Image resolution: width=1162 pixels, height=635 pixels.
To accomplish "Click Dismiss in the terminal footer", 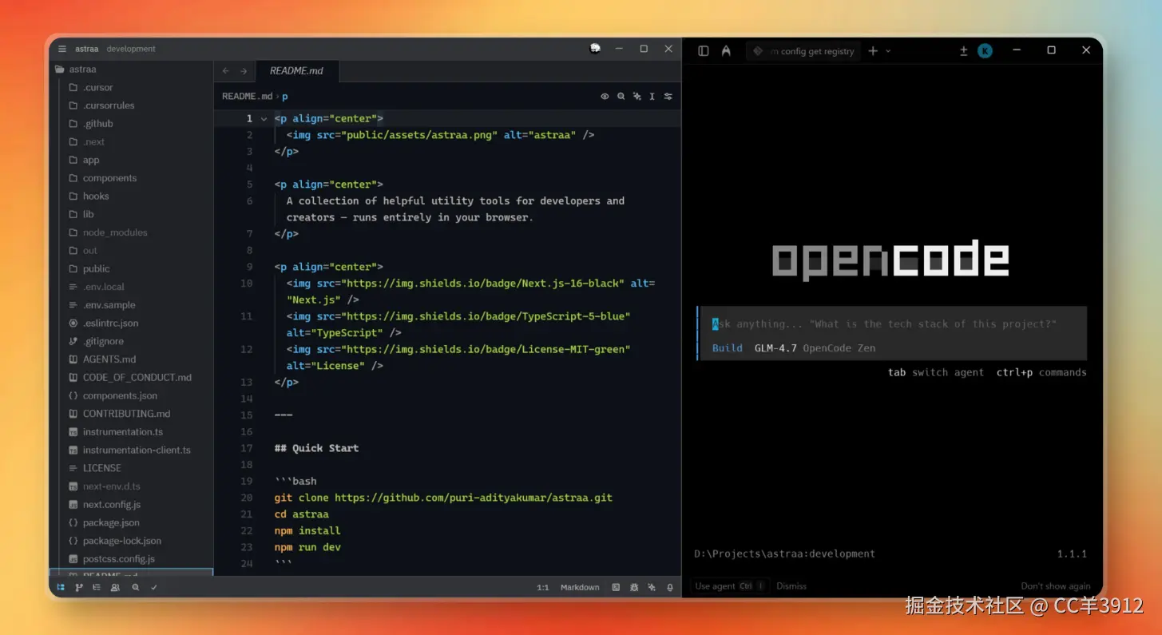I will tap(791, 585).
